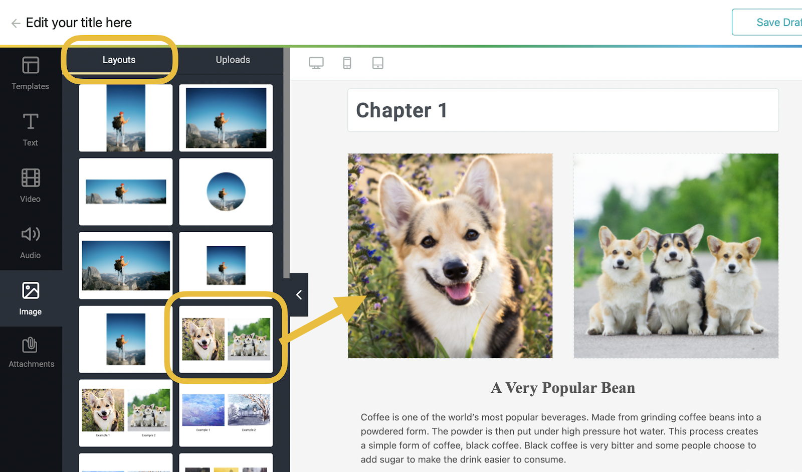Open the Attachments sidebar panel
Viewport: 802px width, 472px height.
pos(30,353)
